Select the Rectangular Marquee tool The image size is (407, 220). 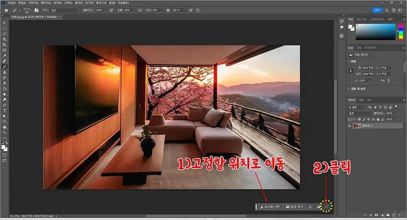pos(4,28)
